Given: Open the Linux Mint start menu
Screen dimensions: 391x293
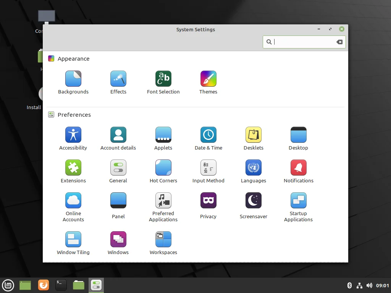Looking at the screenshot, I should 8,285.
